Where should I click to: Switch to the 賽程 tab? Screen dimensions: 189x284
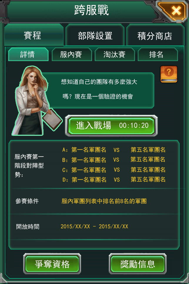point(34,35)
